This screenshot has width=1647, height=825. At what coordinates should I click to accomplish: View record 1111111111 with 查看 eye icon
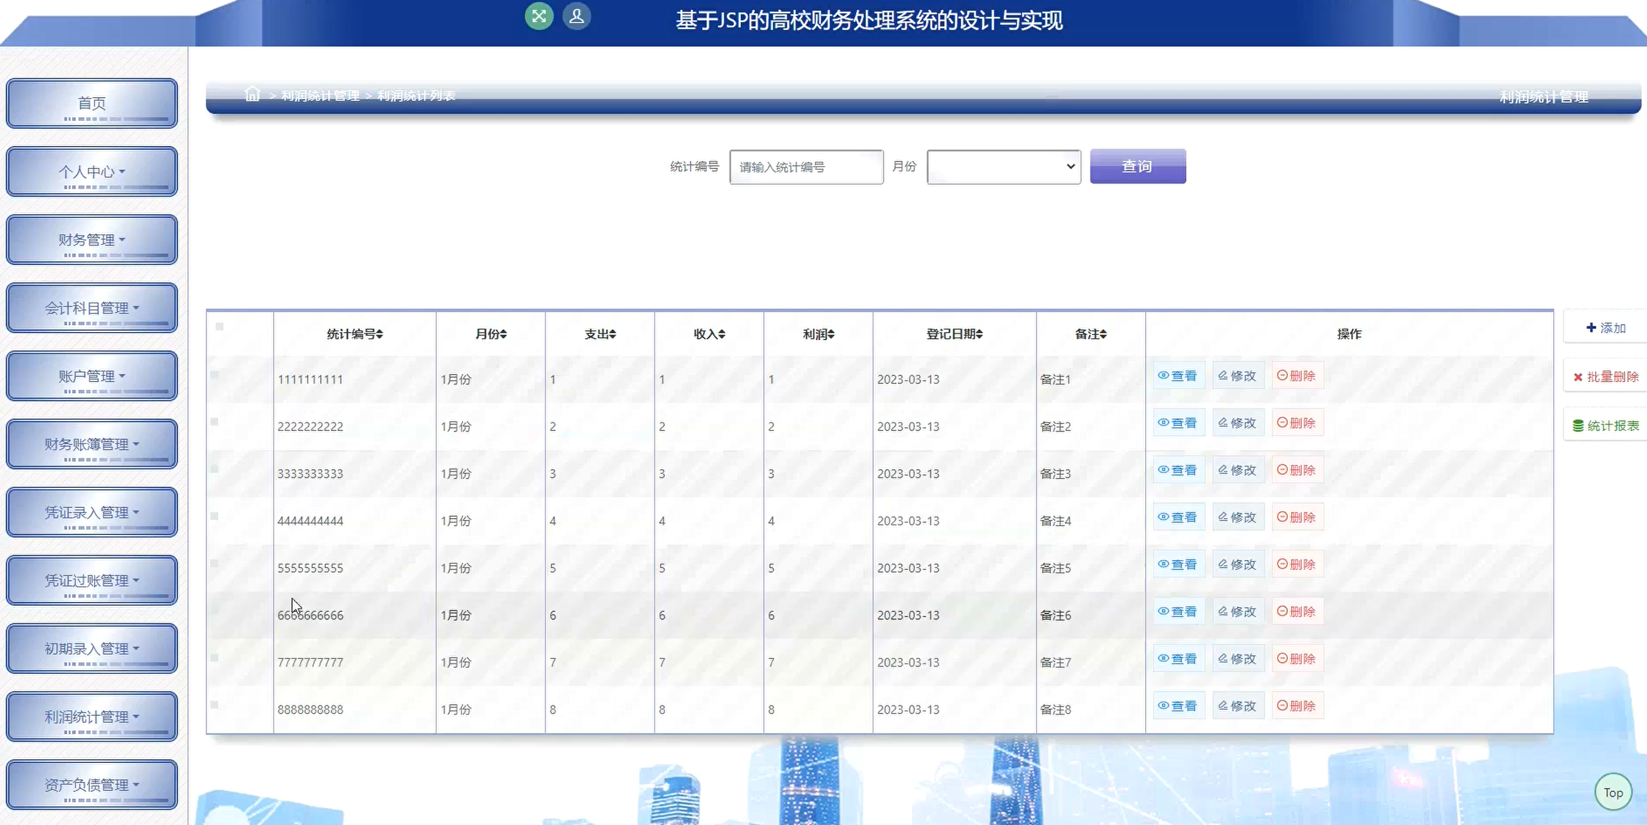point(1178,376)
